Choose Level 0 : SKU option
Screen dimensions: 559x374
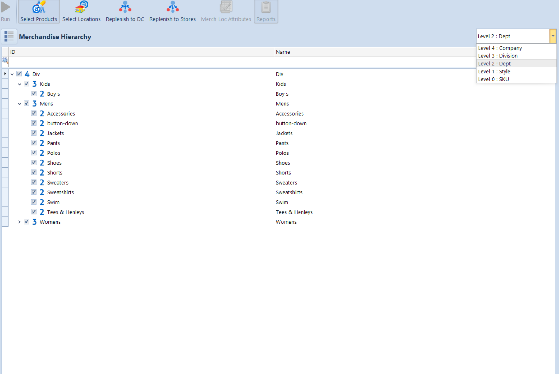pyautogui.click(x=493, y=79)
